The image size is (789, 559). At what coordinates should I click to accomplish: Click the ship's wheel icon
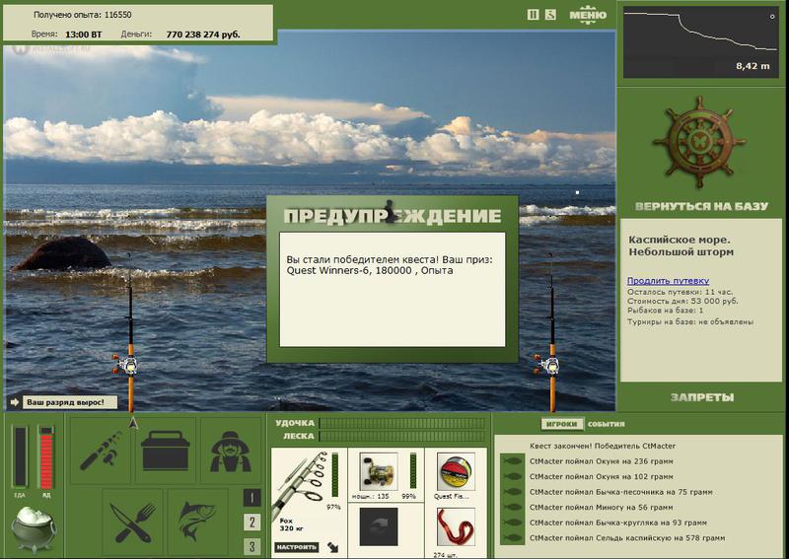tap(699, 142)
